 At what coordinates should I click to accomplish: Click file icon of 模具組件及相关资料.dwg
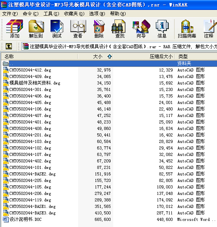pos(6,83)
